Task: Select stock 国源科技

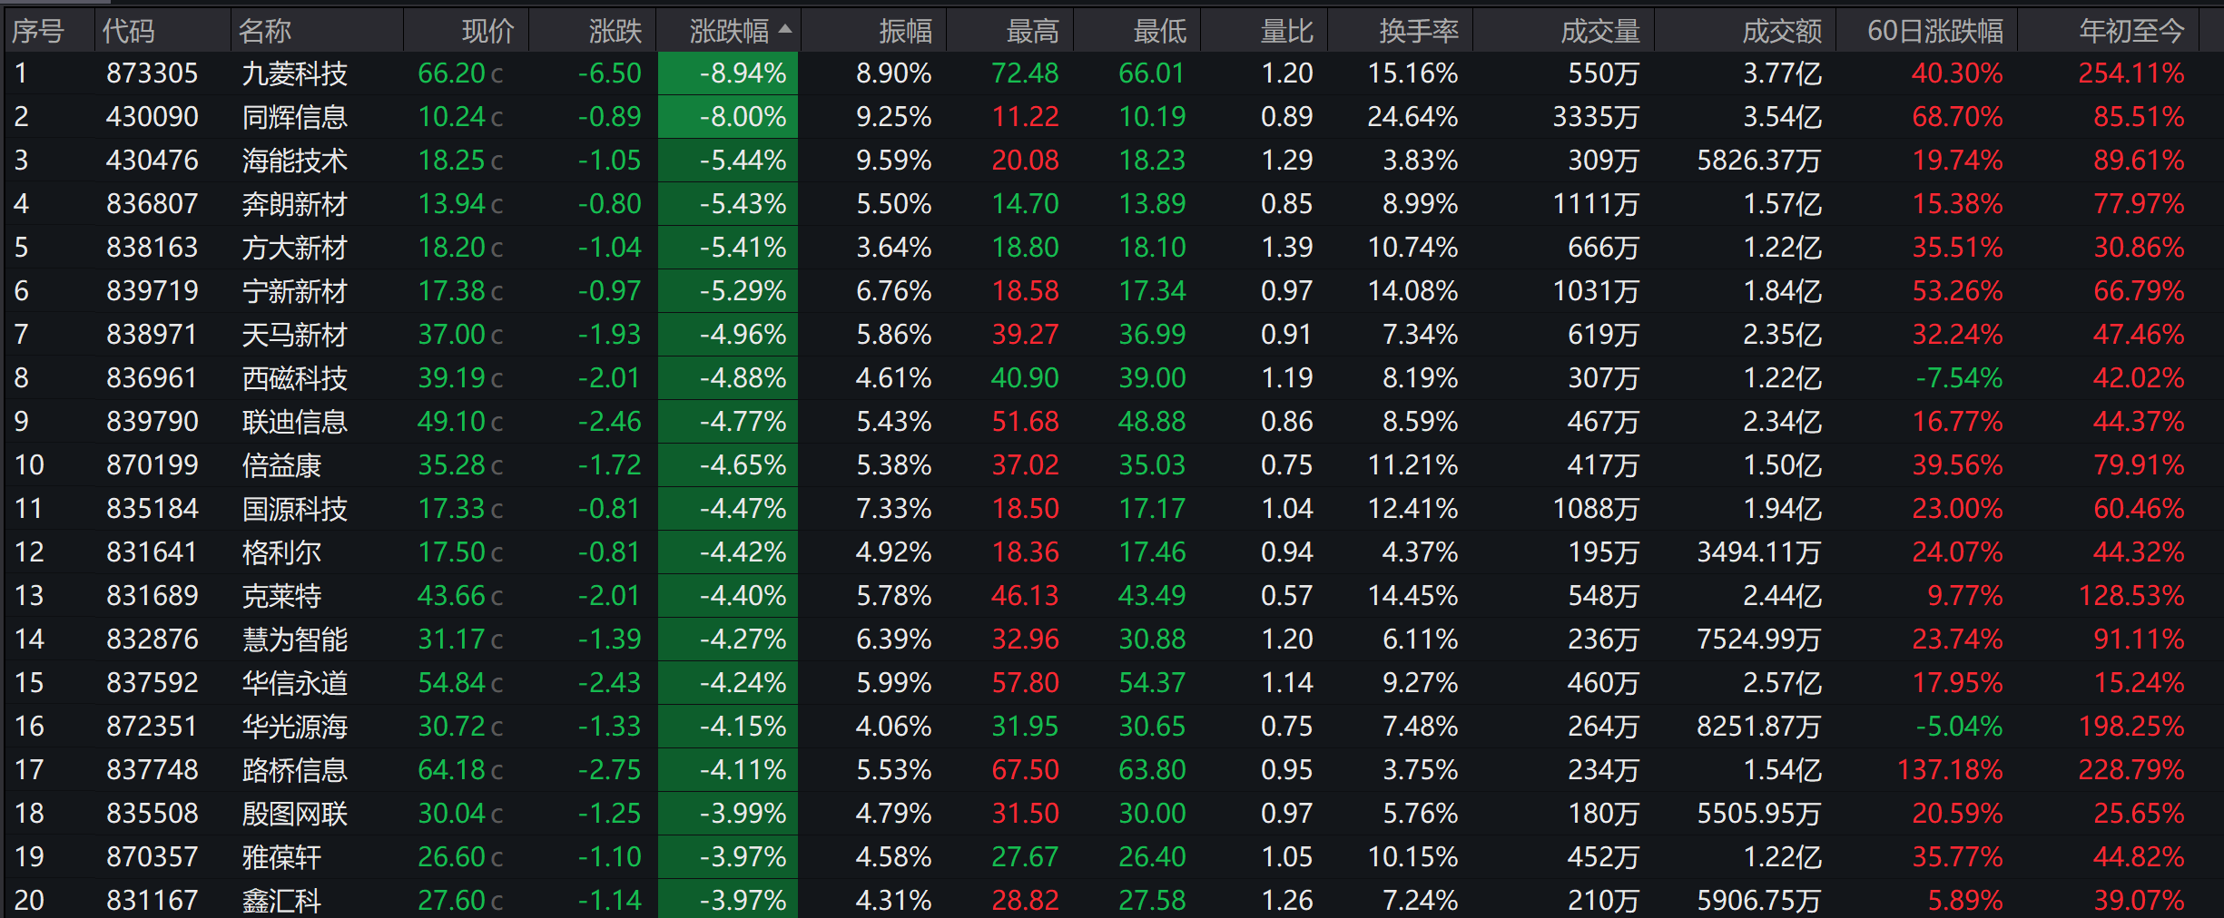Action: [295, 509]
